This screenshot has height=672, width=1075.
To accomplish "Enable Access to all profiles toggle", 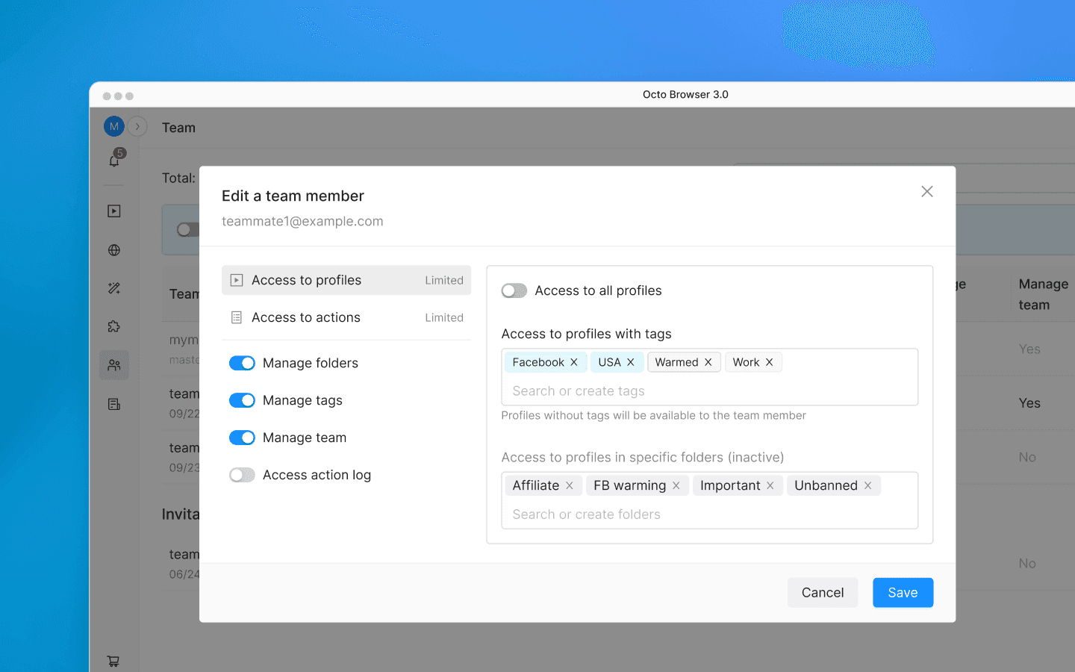I will click(514, 290).
